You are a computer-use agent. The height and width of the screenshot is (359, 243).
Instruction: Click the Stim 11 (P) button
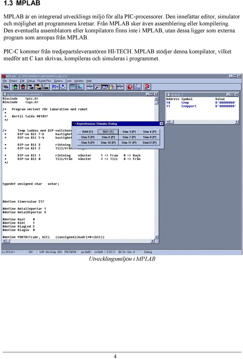(x=129, y=143)
